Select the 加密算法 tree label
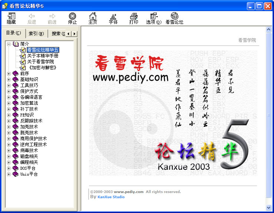The image size is (274, 213). [x=29, y=103]
